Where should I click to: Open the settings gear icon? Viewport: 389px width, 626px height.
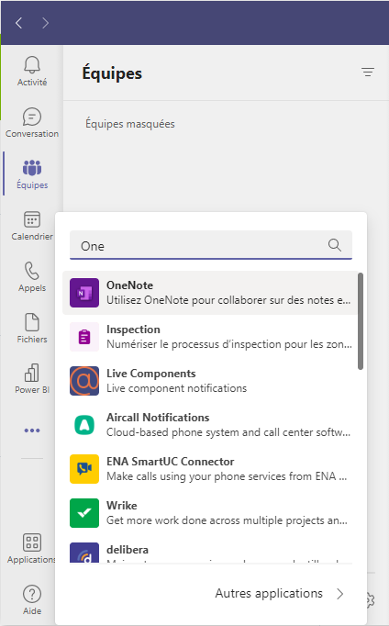click(371, 599)
